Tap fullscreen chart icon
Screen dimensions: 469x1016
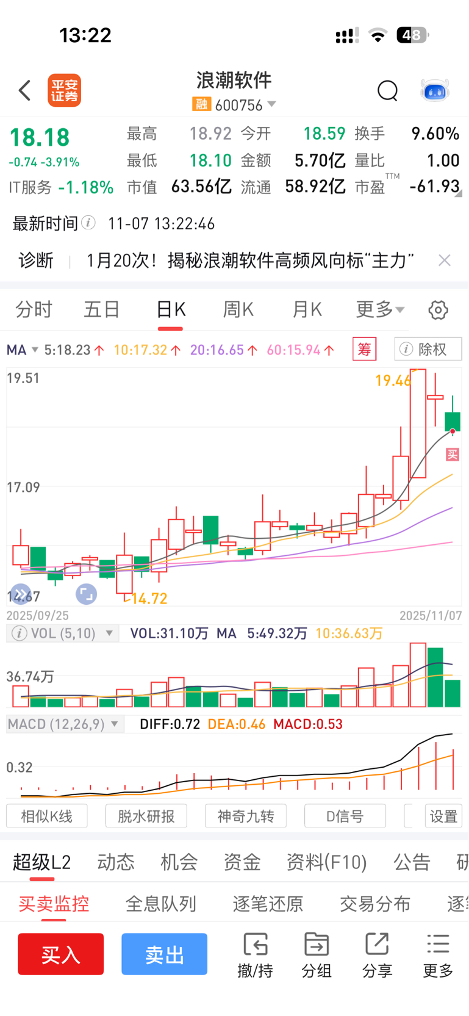pyautogui.click(x=86, y=594)
